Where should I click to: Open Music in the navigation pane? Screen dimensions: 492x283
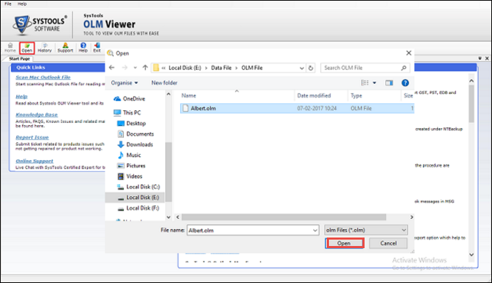(130, 155)
